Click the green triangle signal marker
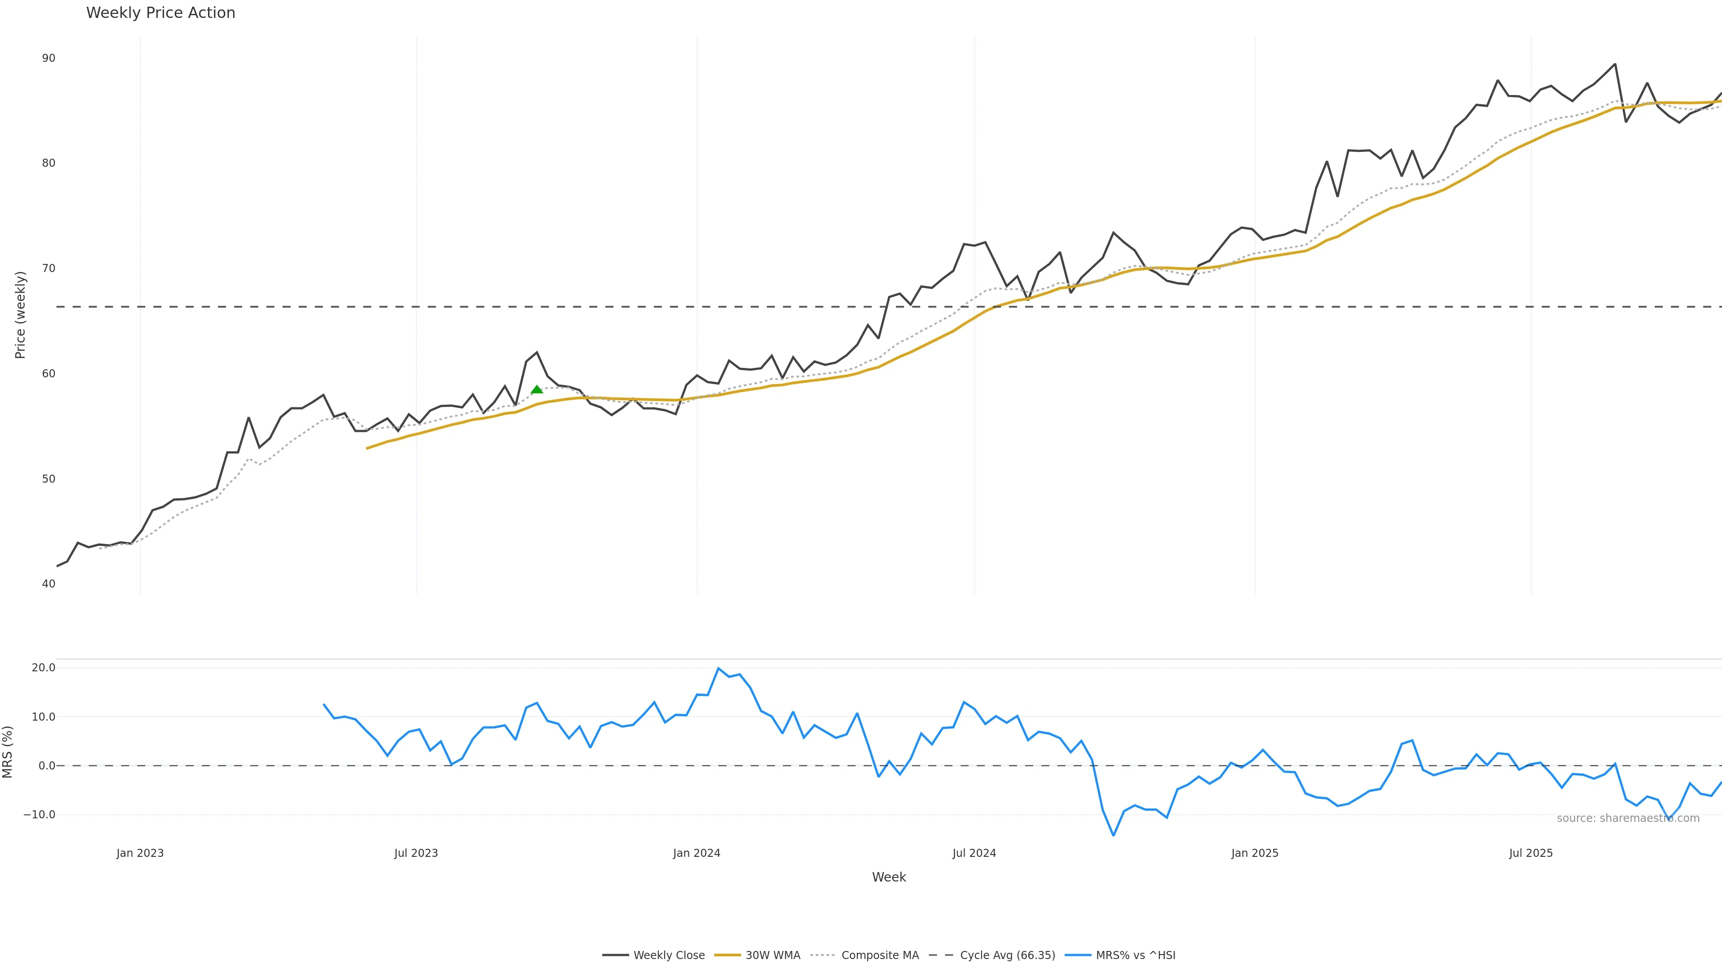This screenshot has width=1722, height=968. (536, 389)
